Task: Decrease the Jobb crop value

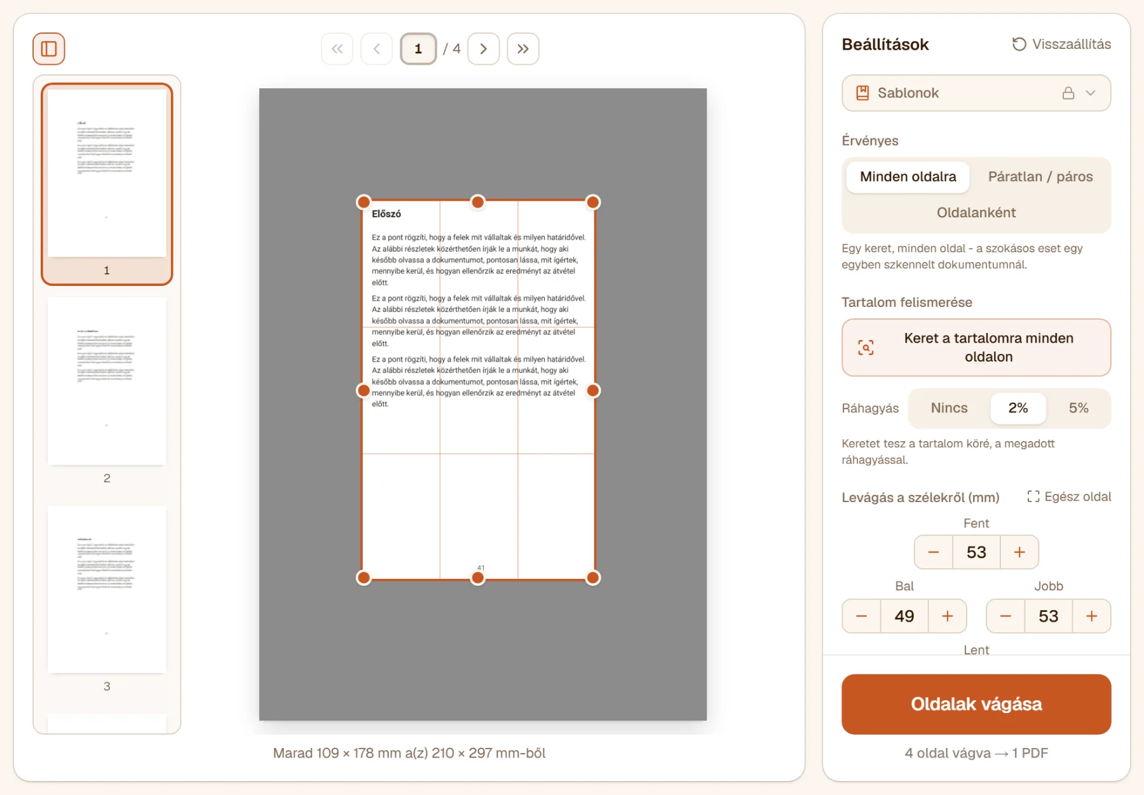Action: tap(1005, 616)
